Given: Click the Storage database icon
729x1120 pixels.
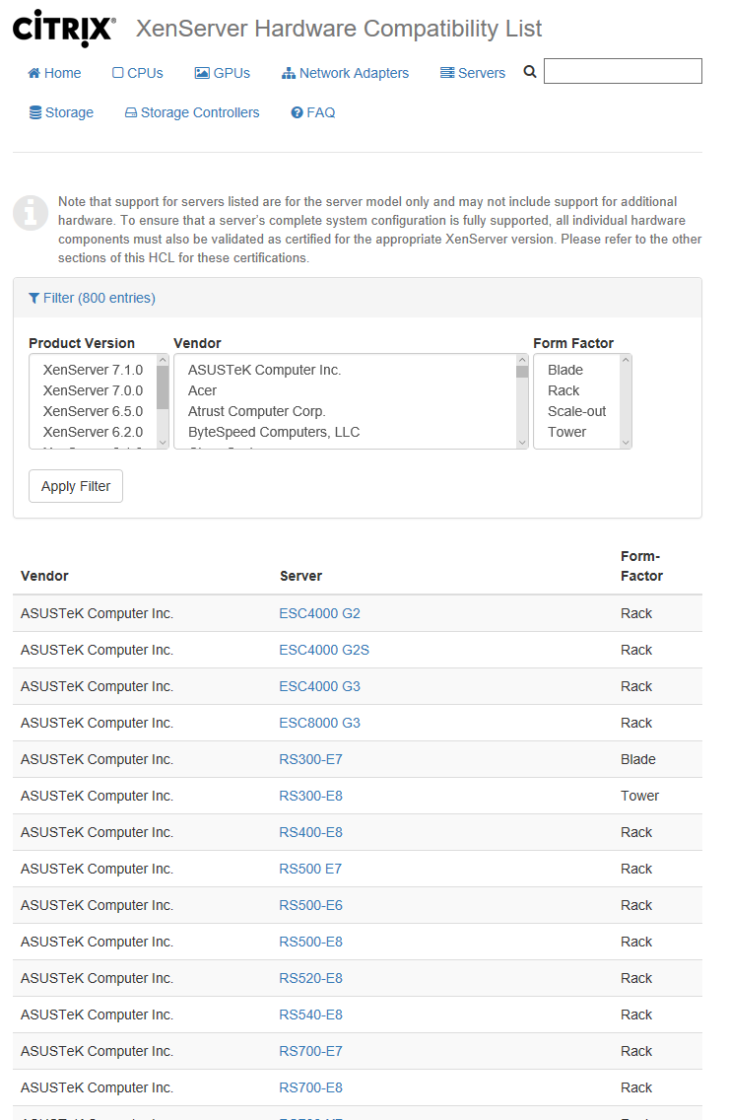Looking at the screenshot, I should [35, 112].
